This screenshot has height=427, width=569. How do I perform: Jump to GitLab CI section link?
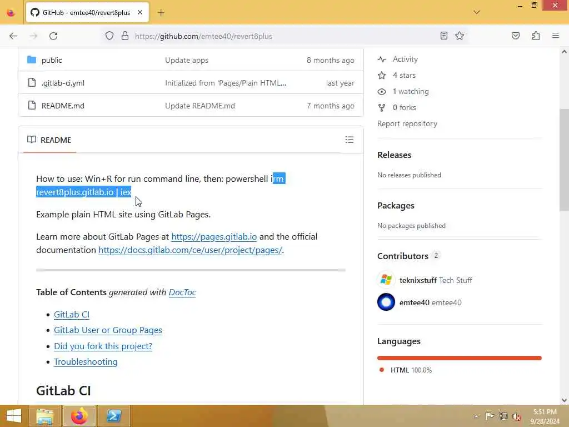click(72, 315)
